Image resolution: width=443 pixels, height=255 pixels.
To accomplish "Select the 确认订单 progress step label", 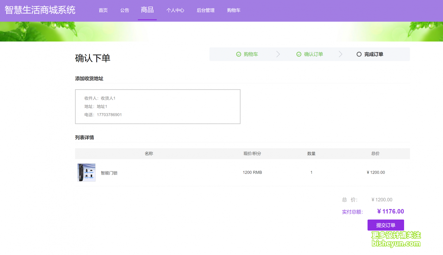I will point(314,54).
